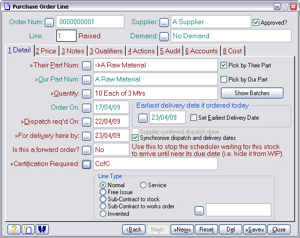Click Their Part Num field

pyautogui.click(x=156, y=65)
